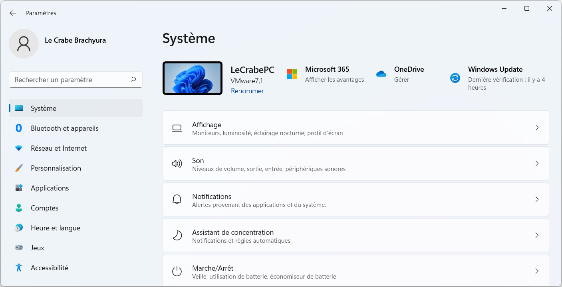
Task: Click Moniteurs, luminosité description text
Action: pyautogui.click(x=267, y=133)
